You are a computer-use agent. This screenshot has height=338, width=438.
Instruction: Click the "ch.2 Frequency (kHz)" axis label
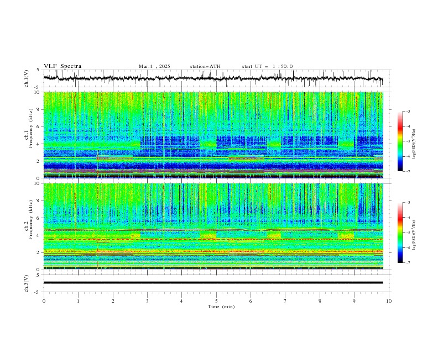click(29, 220)
